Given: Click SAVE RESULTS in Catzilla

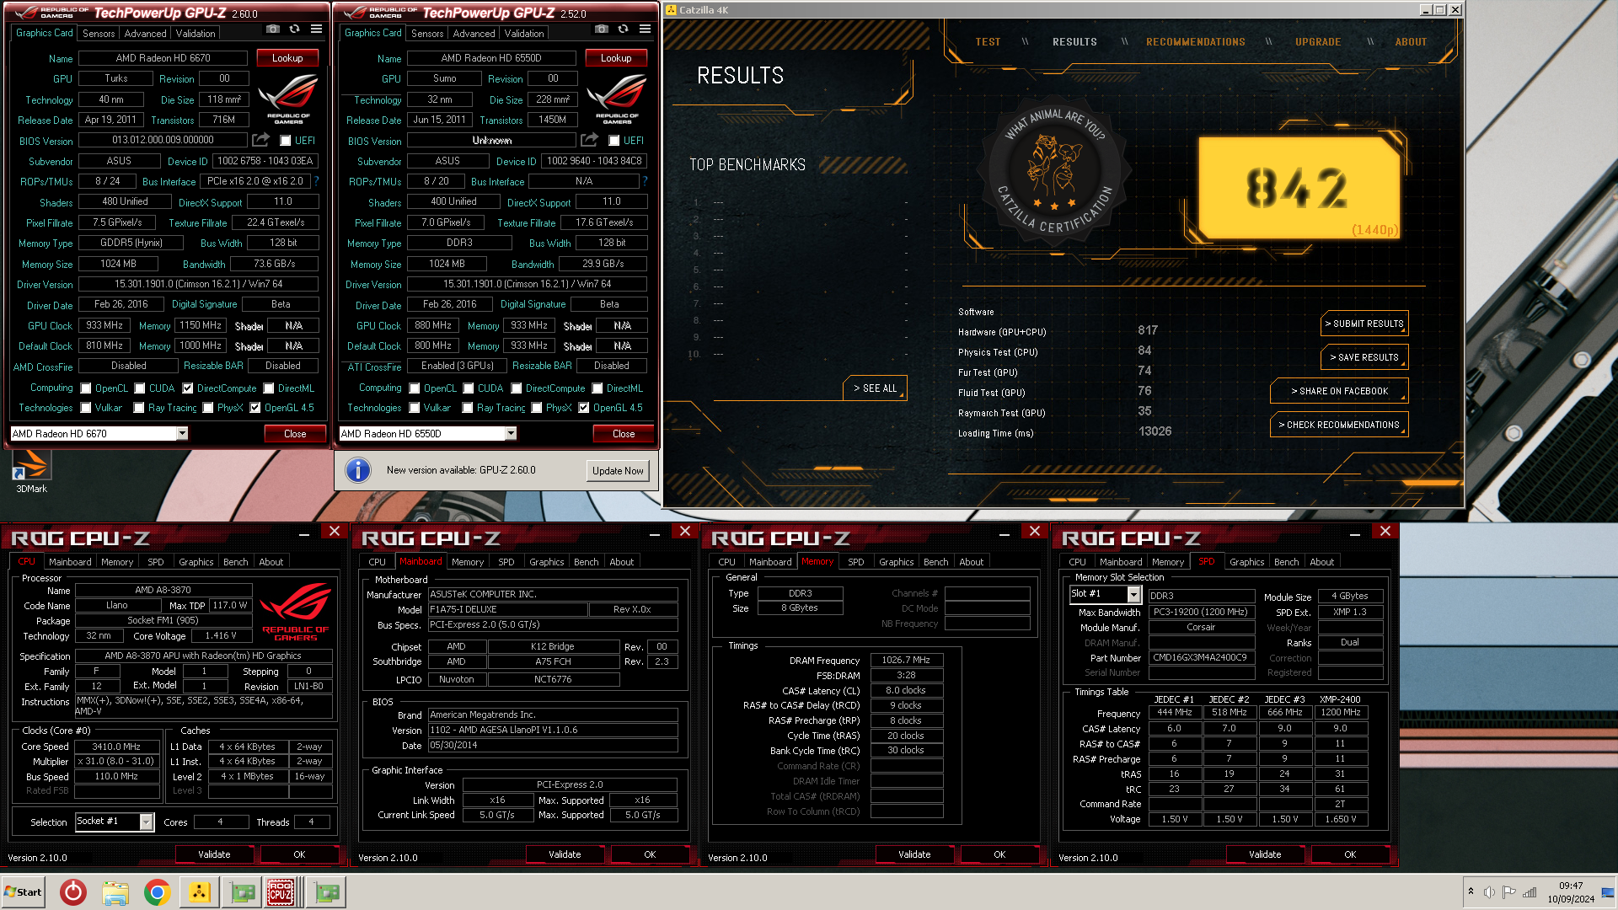Looking at the screenshot, I should (1364, 357).
